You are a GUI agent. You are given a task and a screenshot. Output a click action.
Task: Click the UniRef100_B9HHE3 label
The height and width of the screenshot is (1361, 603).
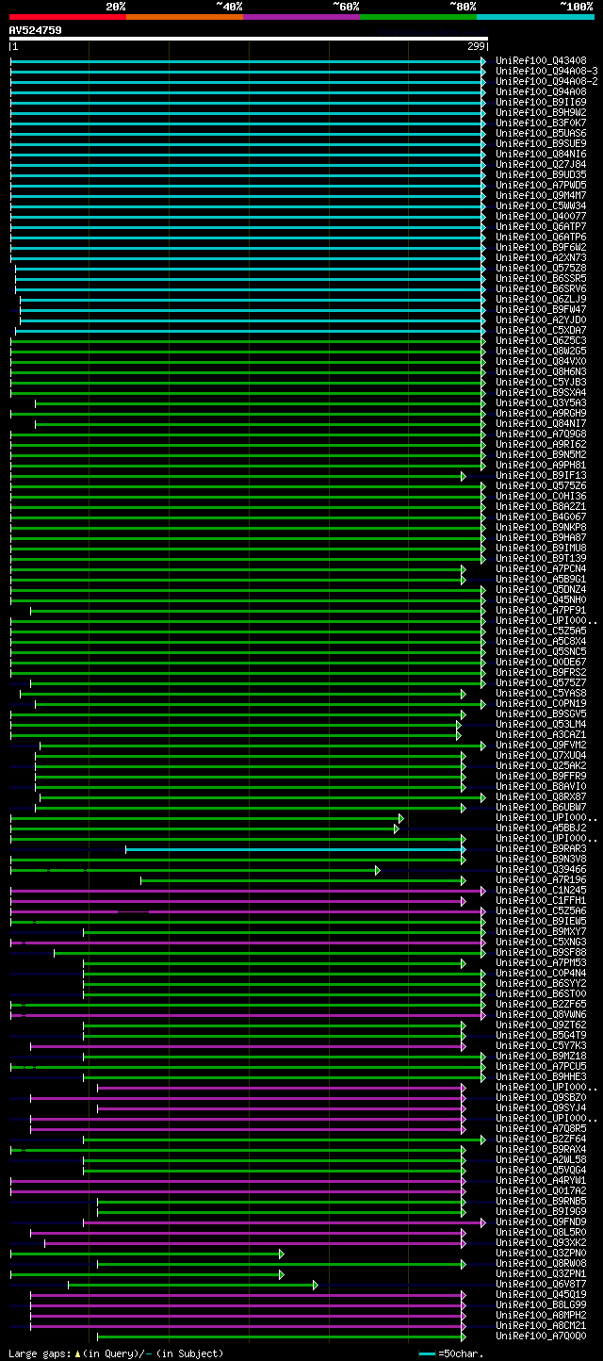[541, 1076]
